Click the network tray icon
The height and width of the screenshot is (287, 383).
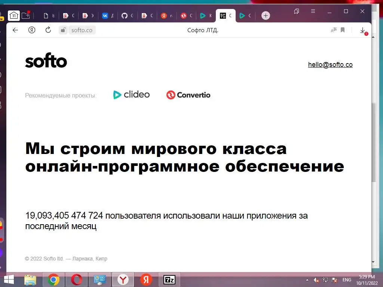coord(325,280)
